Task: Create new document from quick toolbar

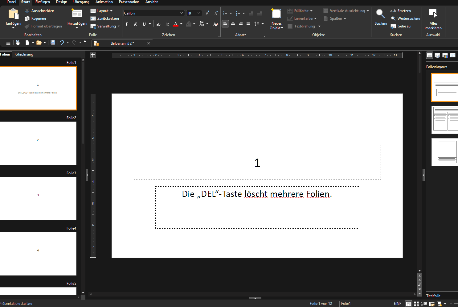Action: [27, 43]
